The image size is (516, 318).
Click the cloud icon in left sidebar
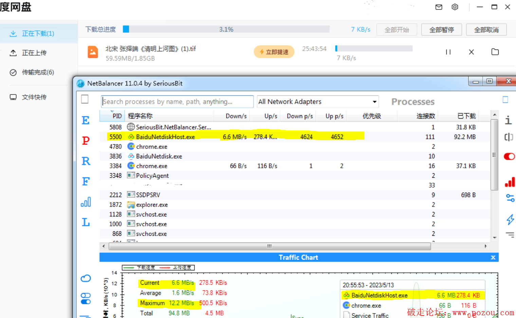[86, 278]
